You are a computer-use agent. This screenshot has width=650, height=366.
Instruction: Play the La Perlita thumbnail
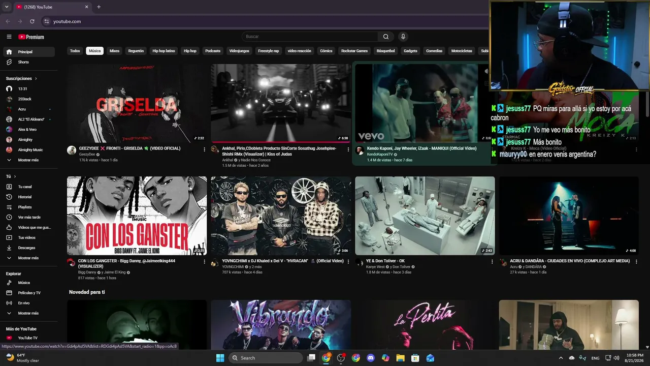point(425,325)
